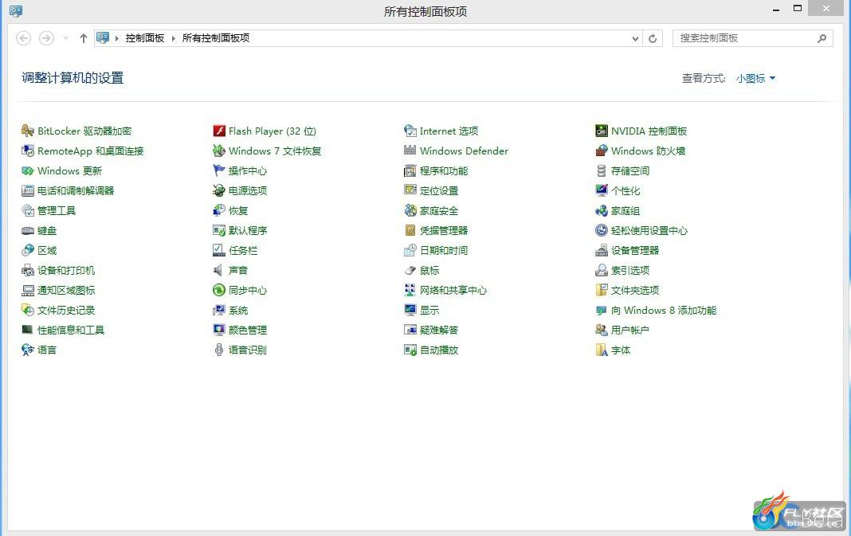Open the 凭据管理器 link
The image size is (851, 536).
[x=444, y=230]
